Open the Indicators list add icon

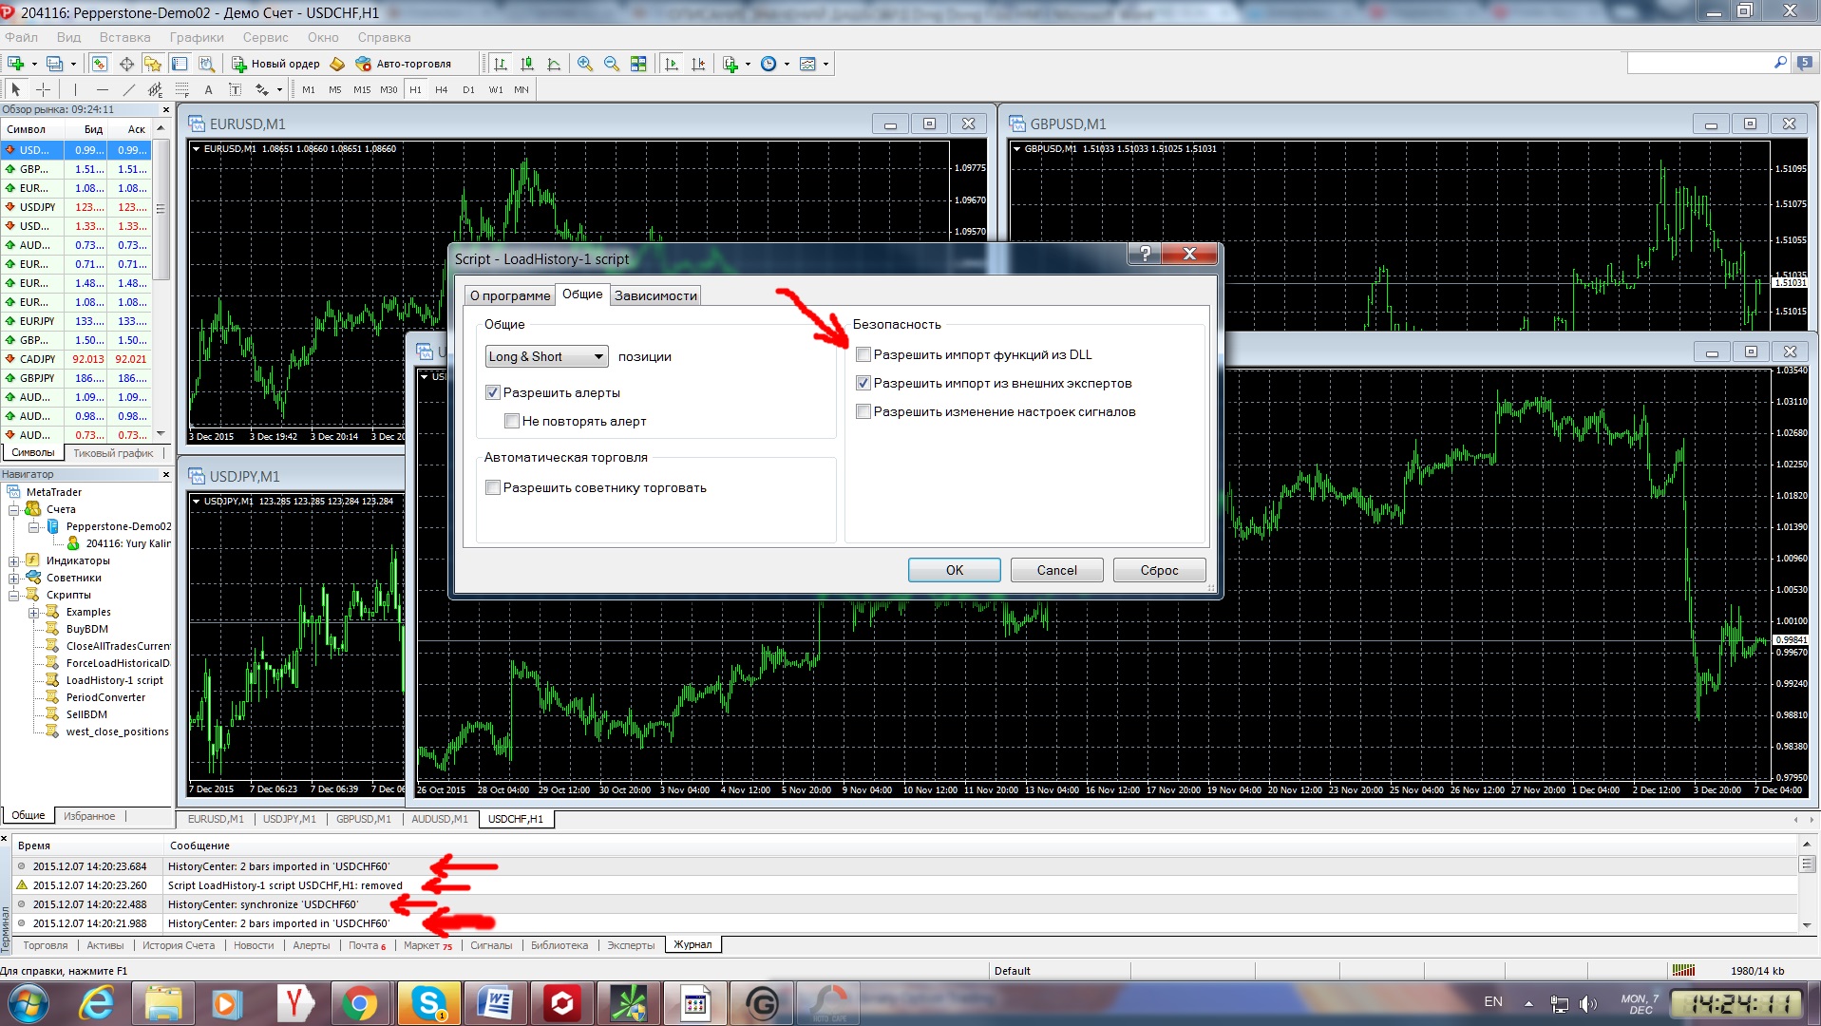(730, 64)
